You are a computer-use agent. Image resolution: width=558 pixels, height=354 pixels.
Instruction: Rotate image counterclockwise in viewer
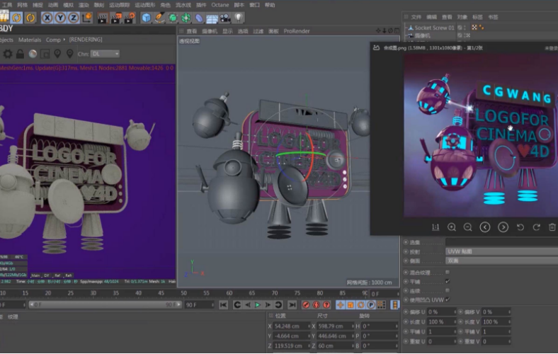[520, 227]
